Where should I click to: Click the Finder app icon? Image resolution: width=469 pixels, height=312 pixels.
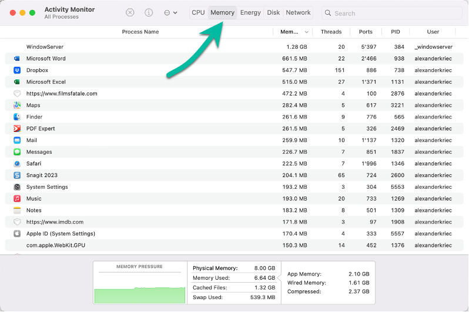point(17,117)
